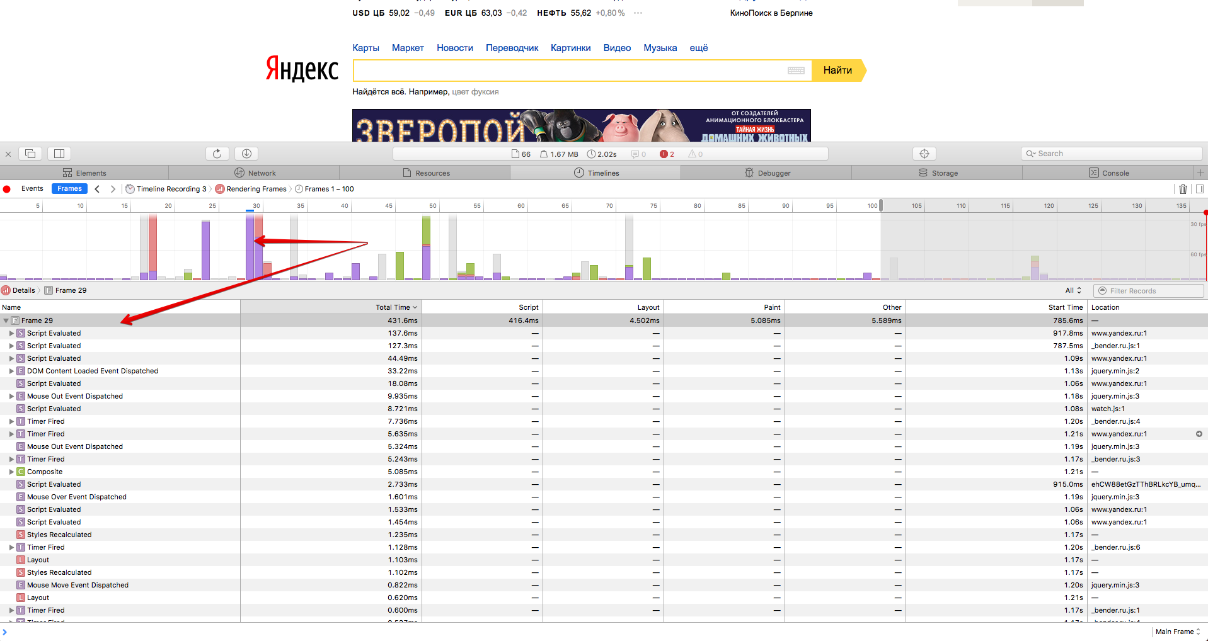The width and height of the screenshot is (1208, 641).
Task: Click the Frames 1 – 100 breadcrumb
Action: (x=325, y=189)
